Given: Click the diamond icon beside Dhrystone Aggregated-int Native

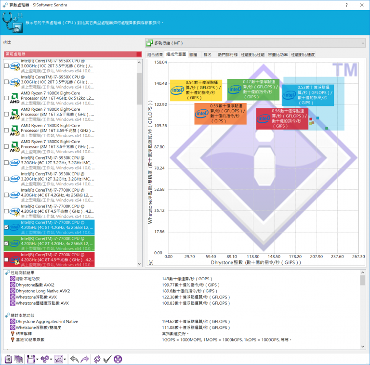Looking at the screenshot, I should pyautogui.click(x=13, y=321).
